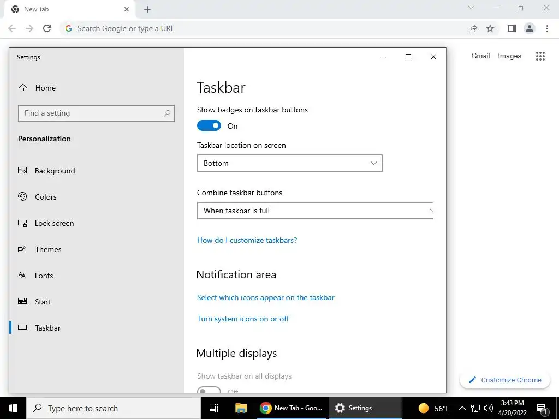The image size is (559, 419).
Task: Close the Settings window
Action: point(433,57)
